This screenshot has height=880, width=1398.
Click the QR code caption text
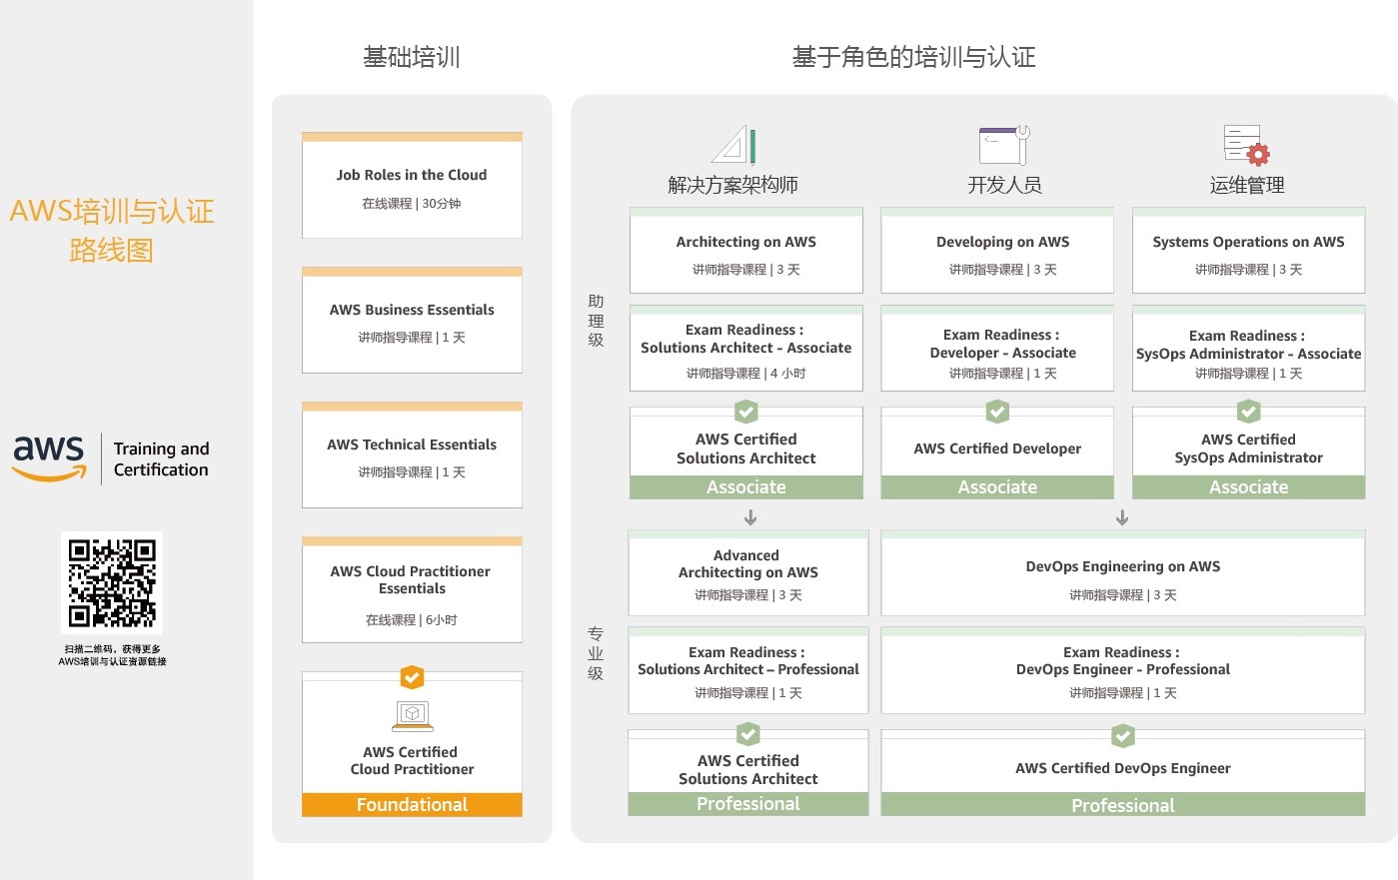(112, 655)
